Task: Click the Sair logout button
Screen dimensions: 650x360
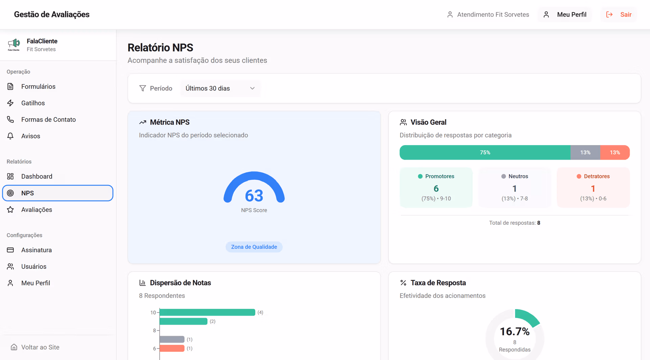Action: 619,15
